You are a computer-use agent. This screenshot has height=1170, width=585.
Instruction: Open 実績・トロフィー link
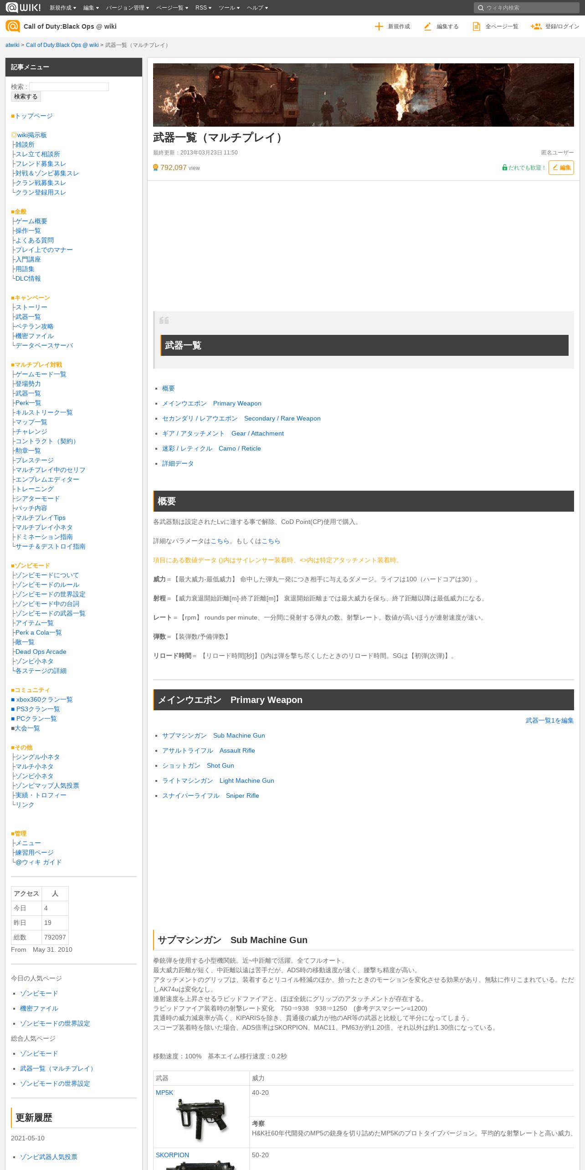tap(41, 795)
